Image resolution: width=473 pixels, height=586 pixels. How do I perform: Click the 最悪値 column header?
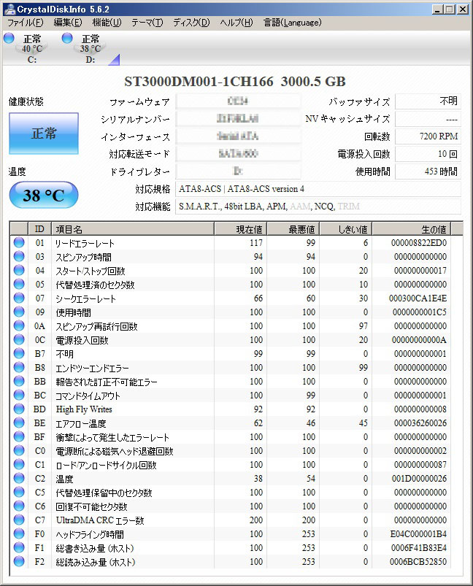(293, 228)
